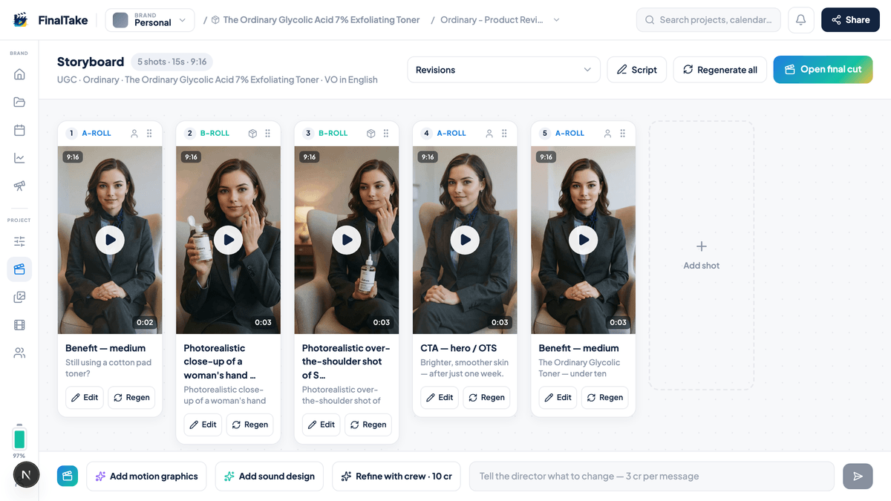Regen shot 5 Benefit medium
This screenshot has height=501, width=891.
click(x=605, y=397)
